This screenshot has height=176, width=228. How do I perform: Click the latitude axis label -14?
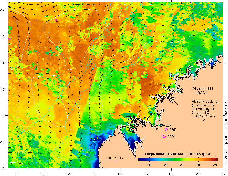3,63
